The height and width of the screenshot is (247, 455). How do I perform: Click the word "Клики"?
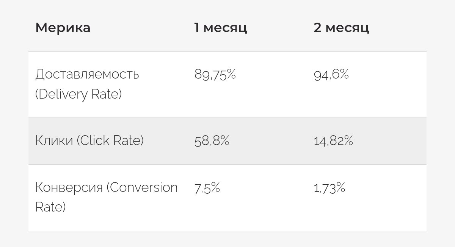[54, 141]
